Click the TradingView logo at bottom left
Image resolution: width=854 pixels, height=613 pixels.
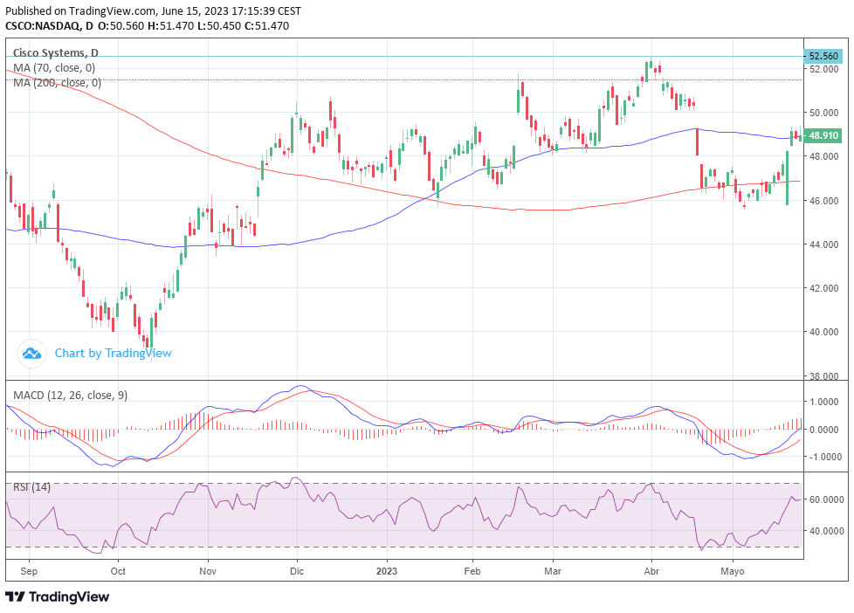click(57, 596)
